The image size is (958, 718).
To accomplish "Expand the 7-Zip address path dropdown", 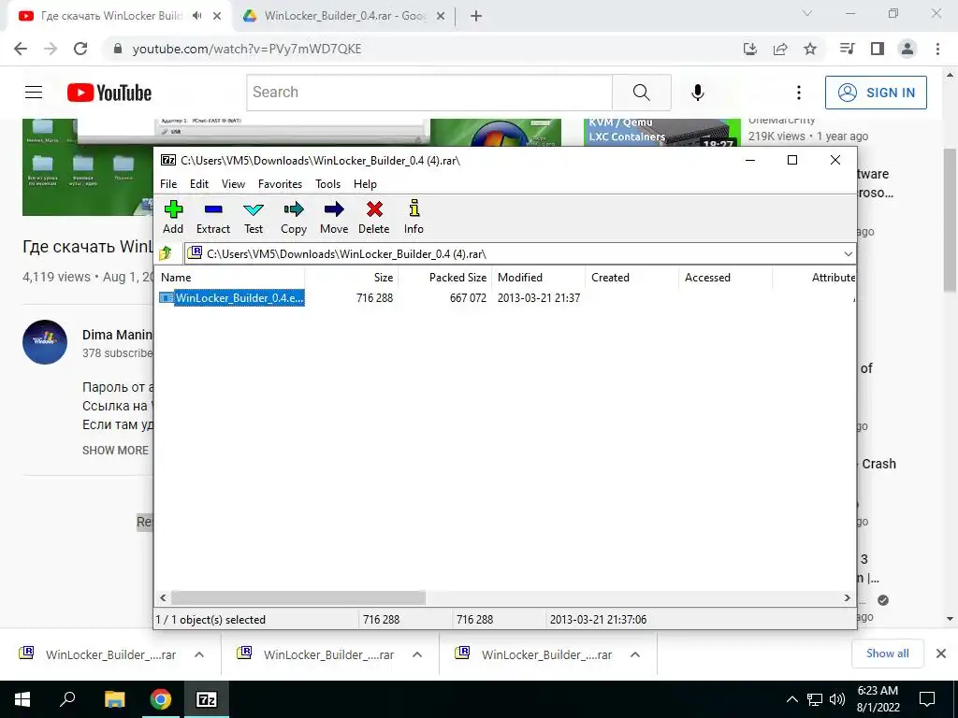I will click(x=848, y=254).
